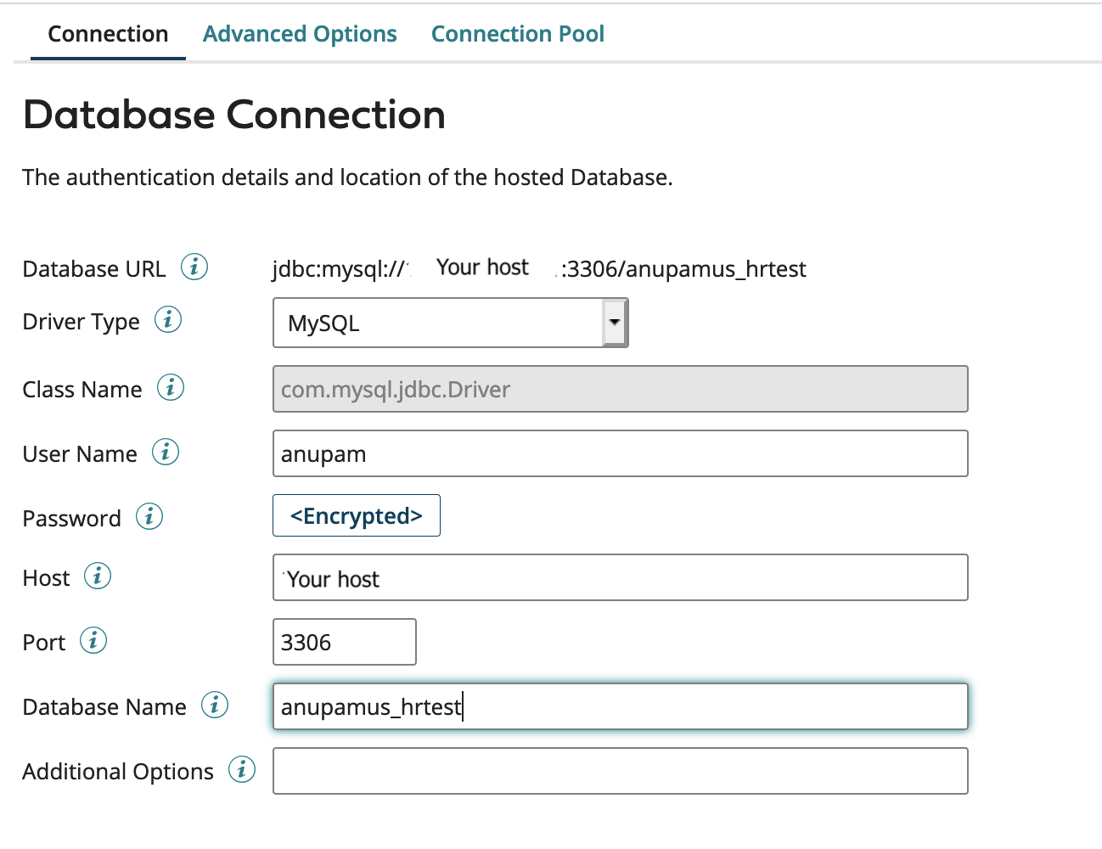
Task: Select the MySQL driver type combo box
Action: tap(451, 323)
